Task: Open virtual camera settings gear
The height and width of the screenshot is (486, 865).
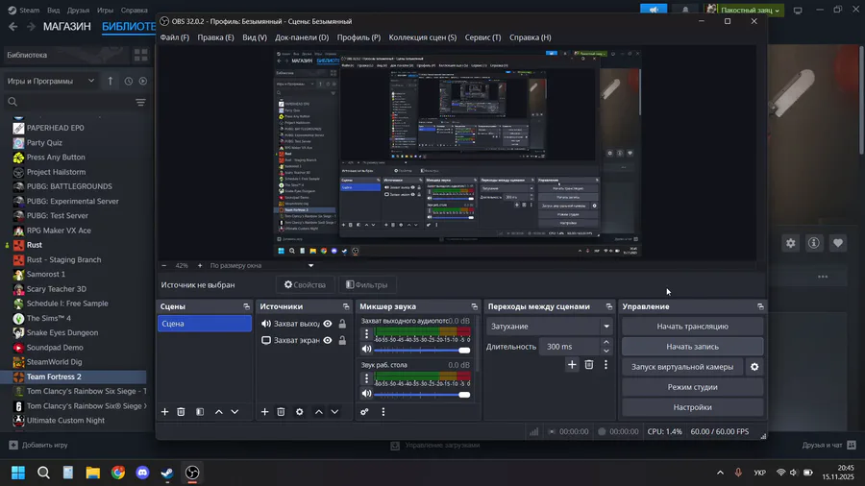Action: (754, 367)
